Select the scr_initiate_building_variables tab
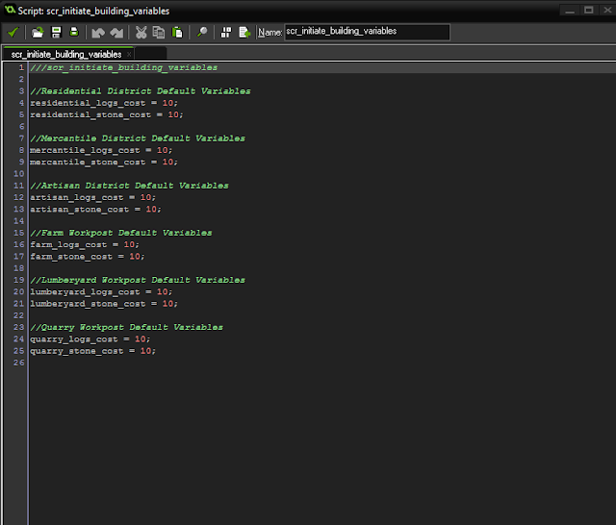 pos(66,54)
